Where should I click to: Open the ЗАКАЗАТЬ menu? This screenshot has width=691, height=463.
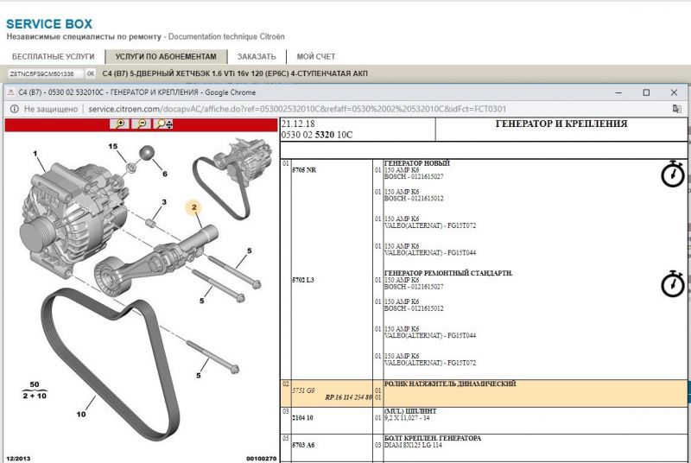(x=256, y=56)
